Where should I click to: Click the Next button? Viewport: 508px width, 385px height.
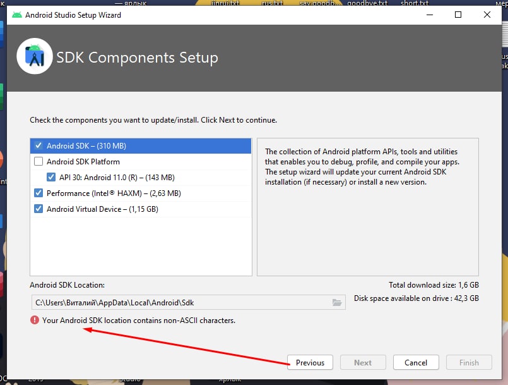click(x=363, y=362)
